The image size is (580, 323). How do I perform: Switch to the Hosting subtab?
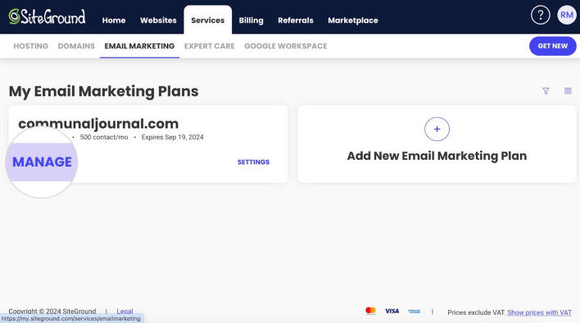coord(30,46)
